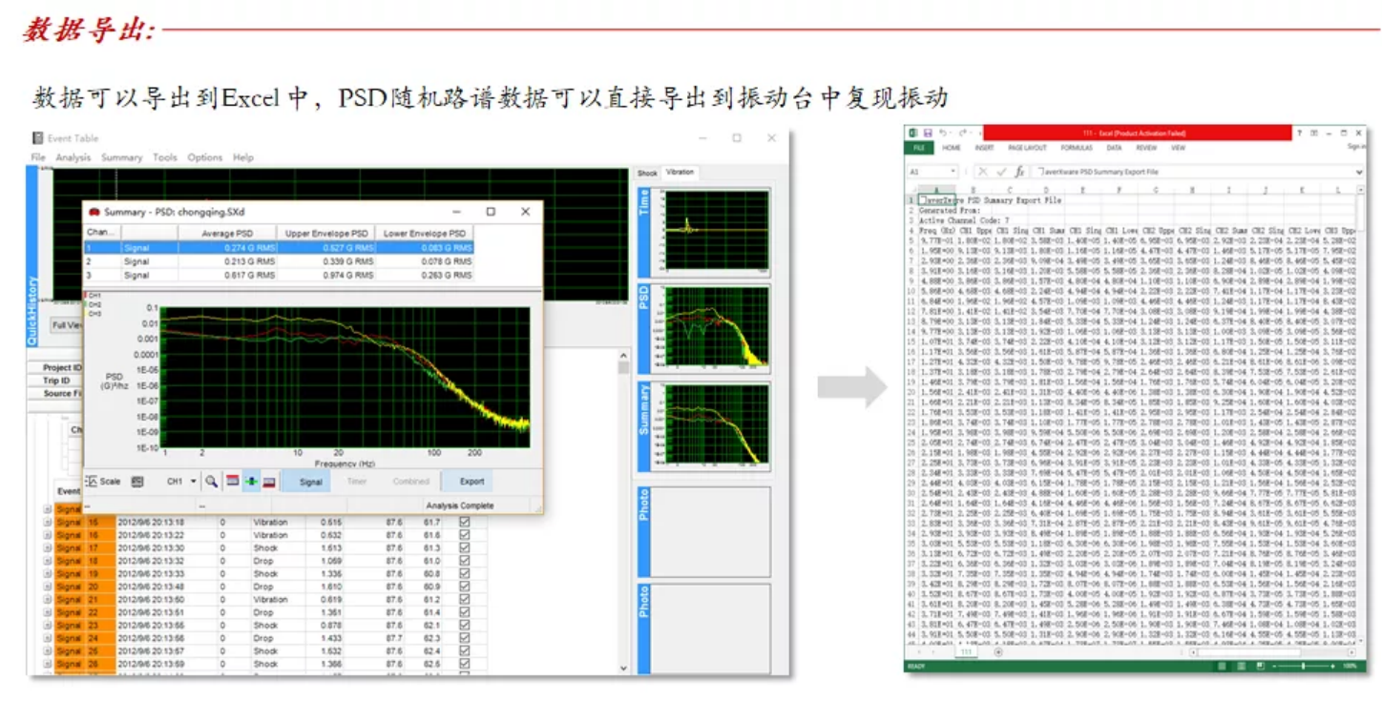
Task: Uncheck the checkbox for Signal 22 row
Action: (465, 612)
